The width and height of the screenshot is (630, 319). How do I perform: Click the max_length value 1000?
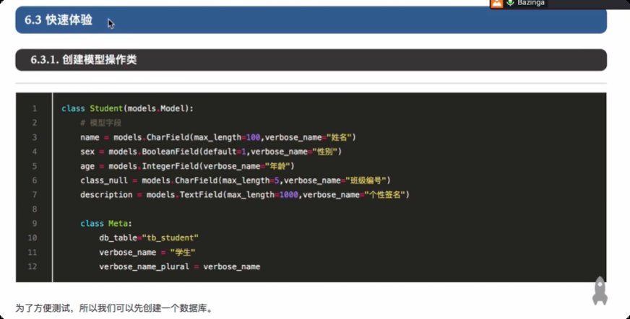point(288,195)
